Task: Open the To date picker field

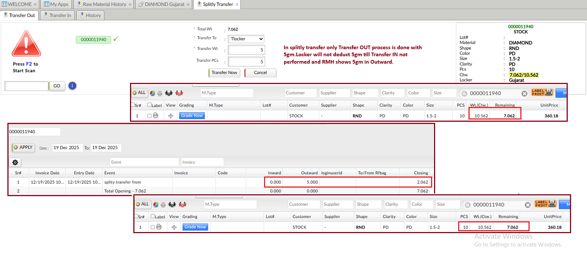Action: tap(106, 148)
